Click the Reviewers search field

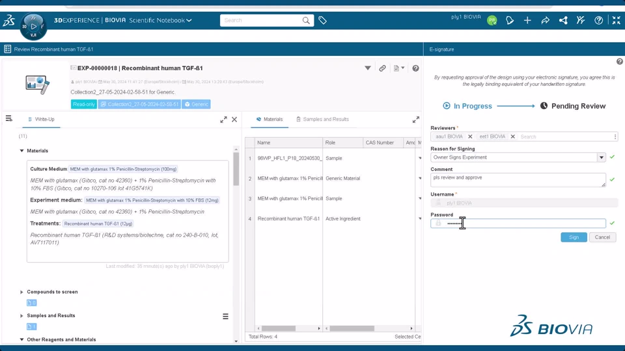[x=565, y=136]
